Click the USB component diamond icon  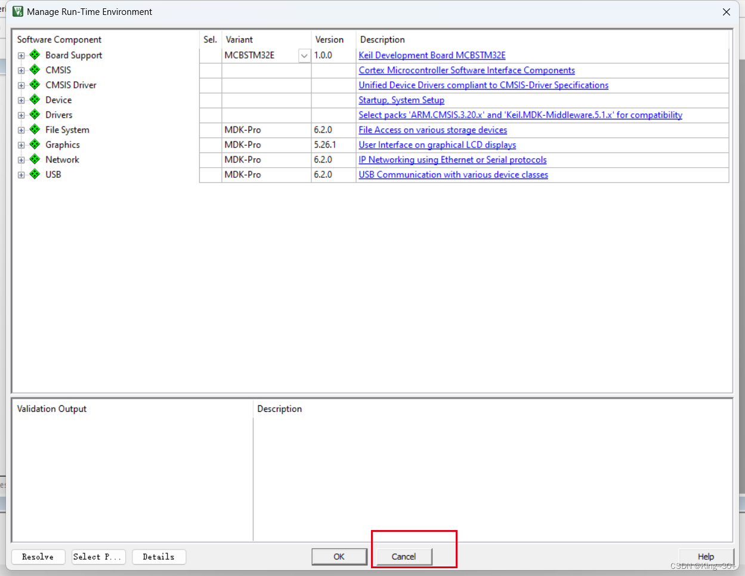[35, 174]
